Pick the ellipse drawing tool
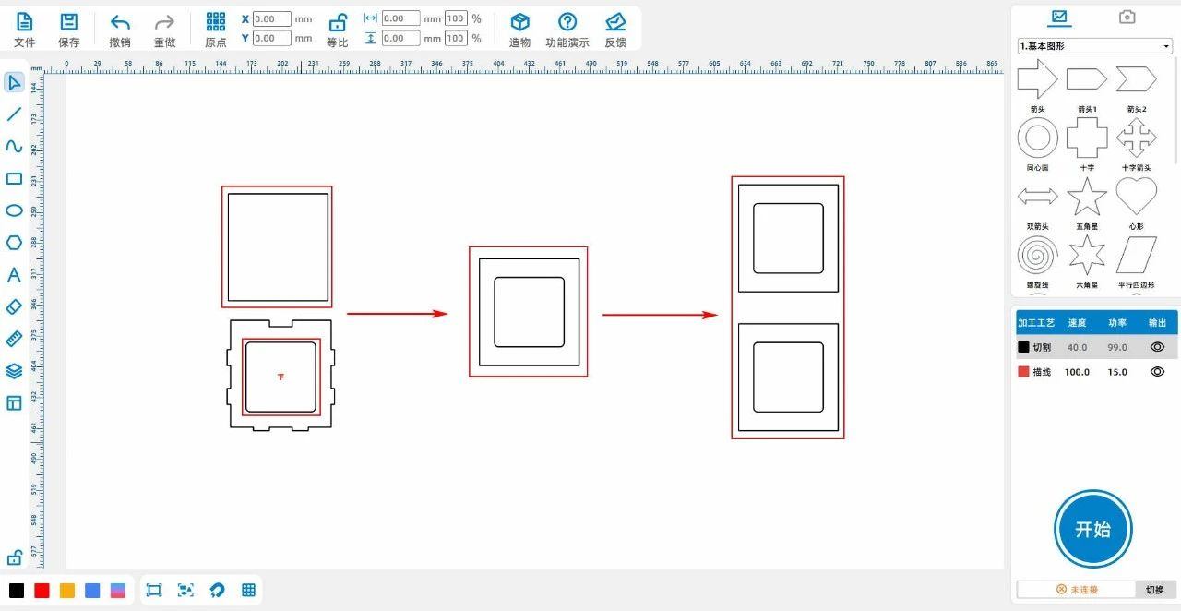Image resolution: width=1181 pixels, height=611 pixels. pos(14,210)
